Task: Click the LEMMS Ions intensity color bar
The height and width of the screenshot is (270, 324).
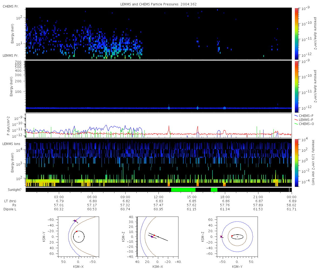Action: coord(296,163)
